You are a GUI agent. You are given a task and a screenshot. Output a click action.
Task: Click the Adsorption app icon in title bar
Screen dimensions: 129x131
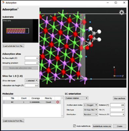[3, 3]
